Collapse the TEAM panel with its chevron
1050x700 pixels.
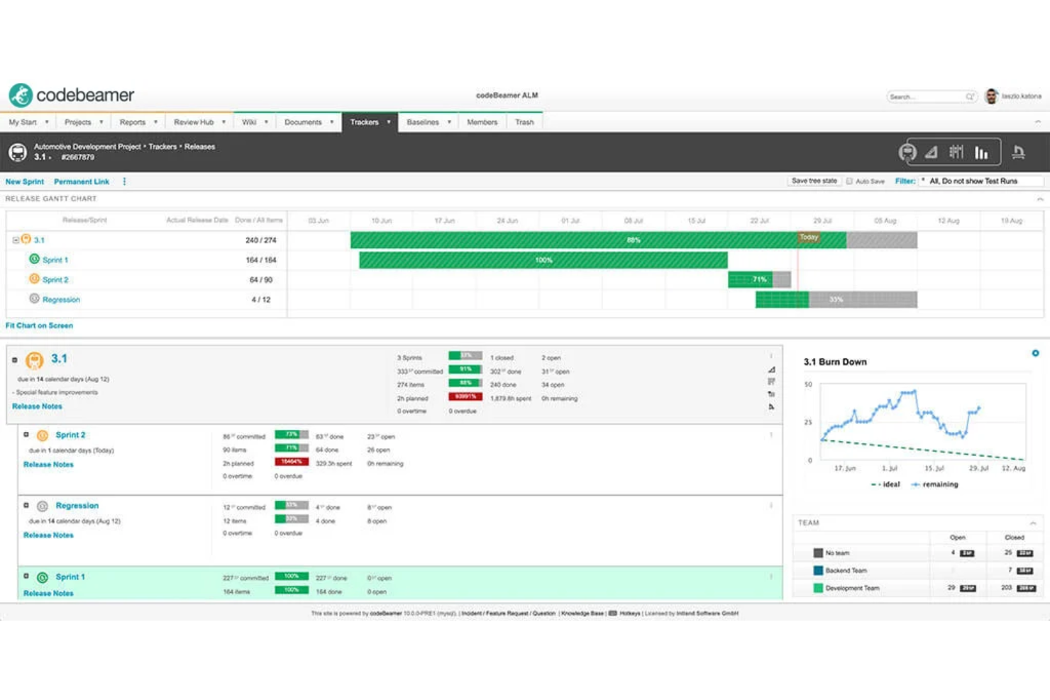1033,523
